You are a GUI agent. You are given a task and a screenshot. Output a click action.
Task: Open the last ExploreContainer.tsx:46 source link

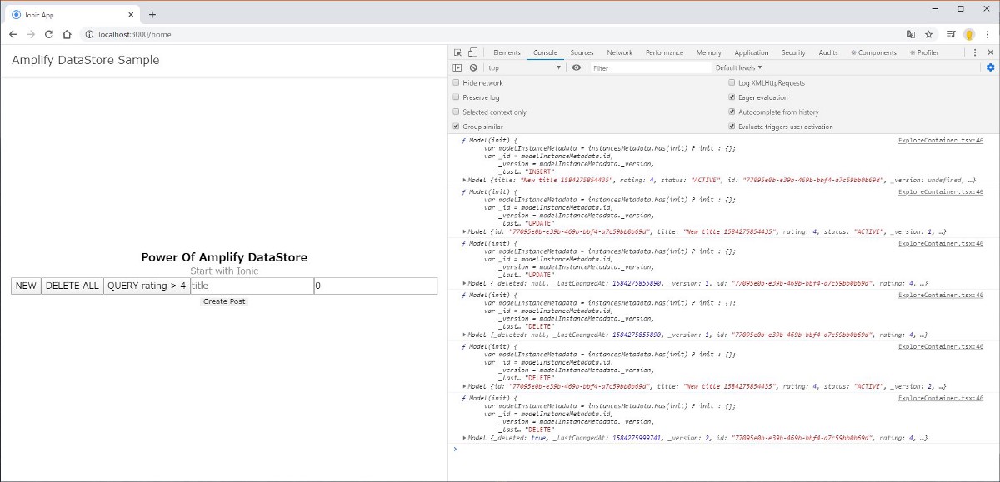(941, 398)
